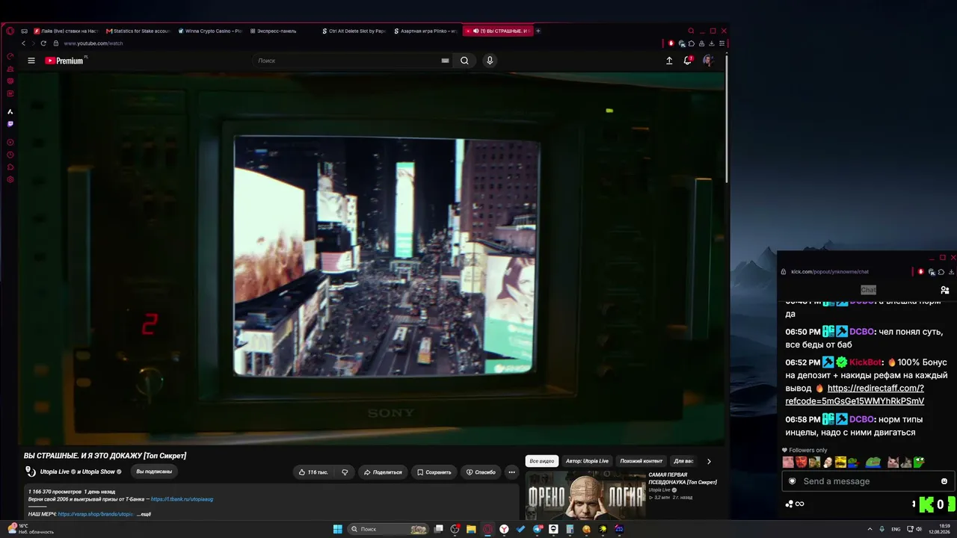Switch to the Winna Crypto Casino tab
Viewport: 957px width, 538px height.
click(209, 31)
